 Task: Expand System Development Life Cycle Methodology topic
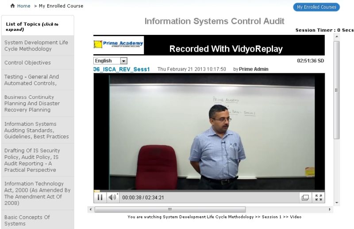coord(36,46)
